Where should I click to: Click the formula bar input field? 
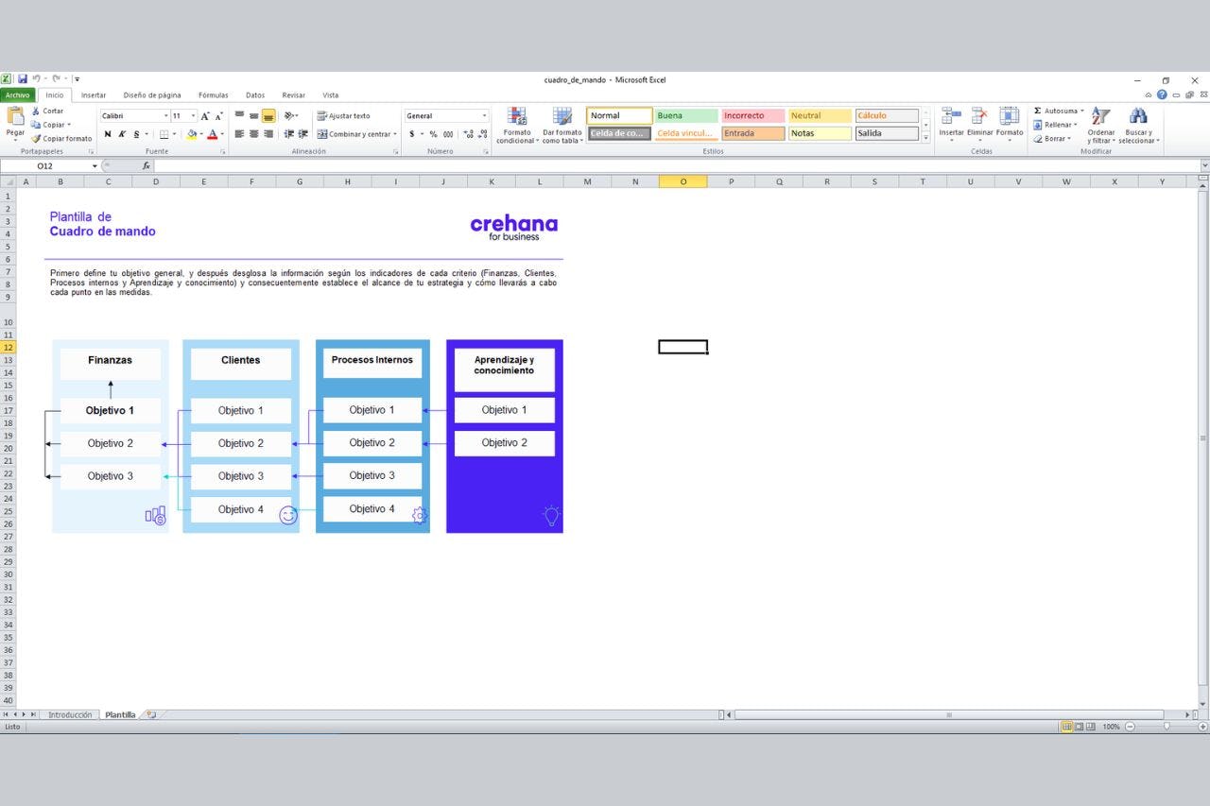(x=662, y=166)
